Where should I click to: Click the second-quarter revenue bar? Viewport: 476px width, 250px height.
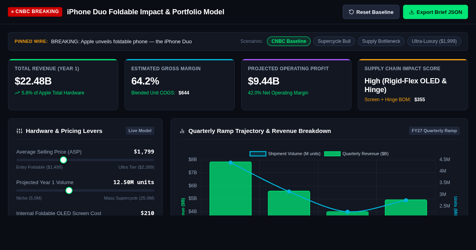pyautogui.click(x=289, y=203)
